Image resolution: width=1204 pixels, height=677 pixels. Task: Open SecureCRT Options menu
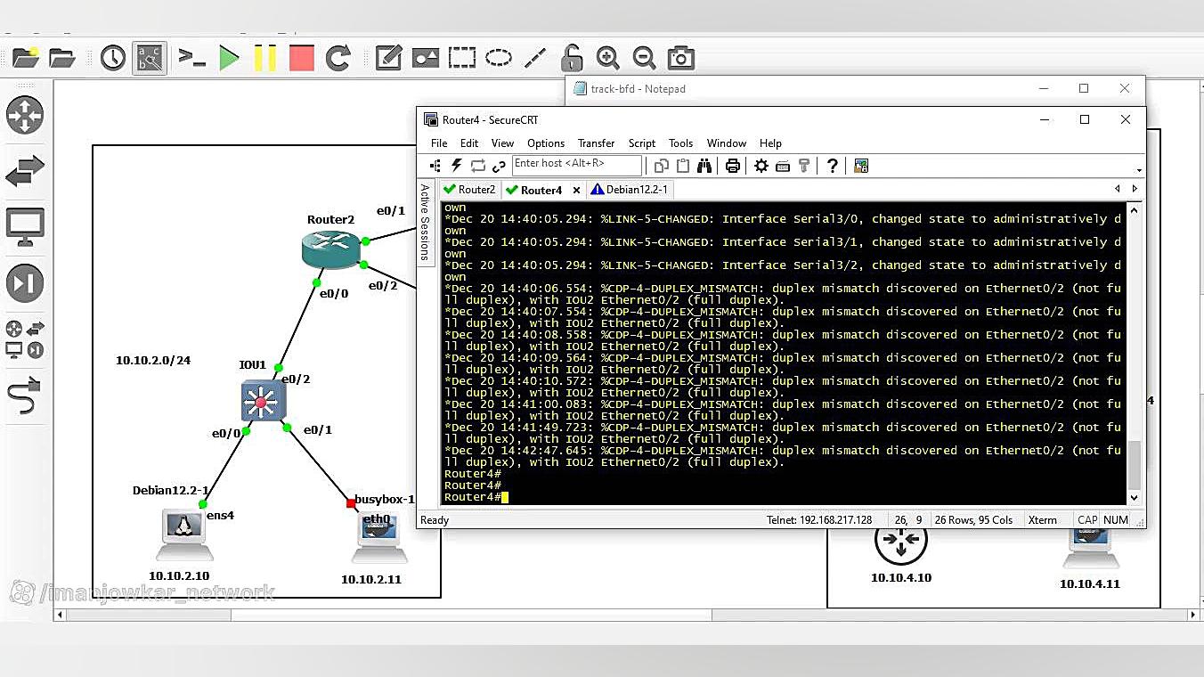tap(546, 143)
